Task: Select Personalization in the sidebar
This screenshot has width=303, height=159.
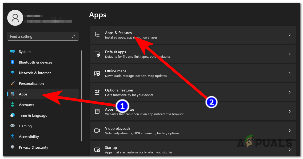Action: pos(43,83)
